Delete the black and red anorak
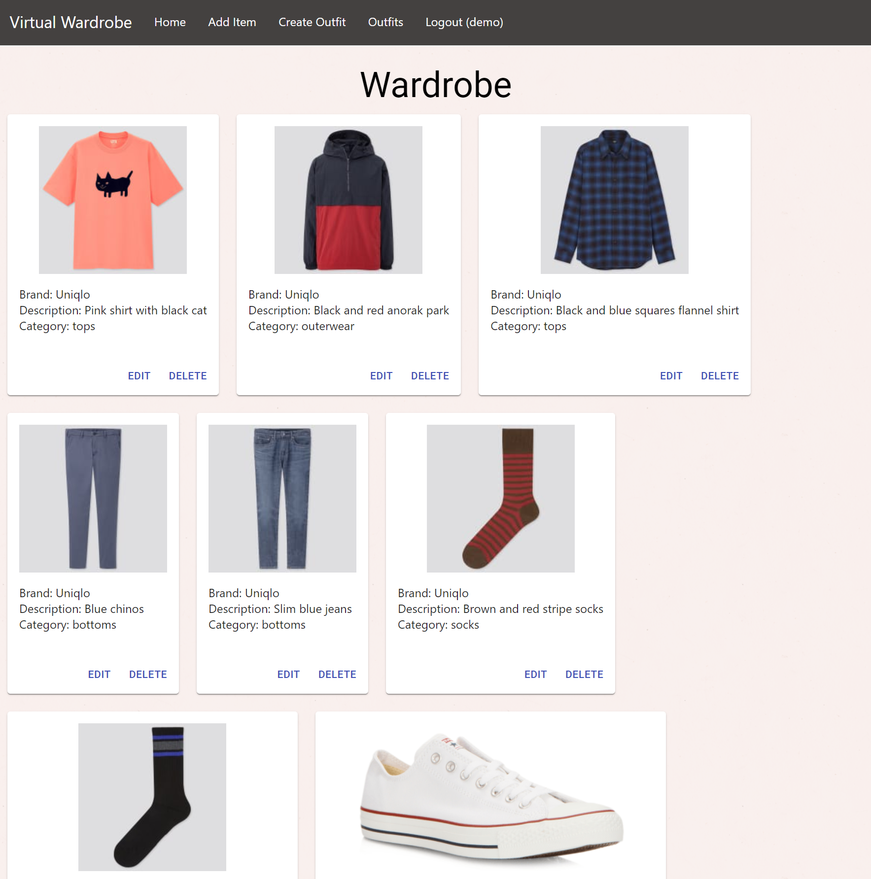The image size is (871, 879). (430, 376)
